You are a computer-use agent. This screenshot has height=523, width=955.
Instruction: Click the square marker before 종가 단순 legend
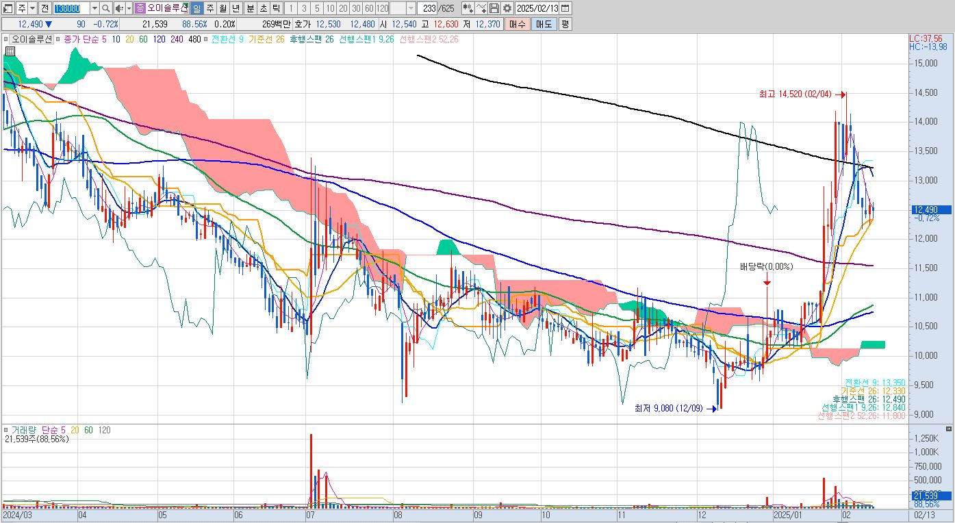[x=59, y=39]
